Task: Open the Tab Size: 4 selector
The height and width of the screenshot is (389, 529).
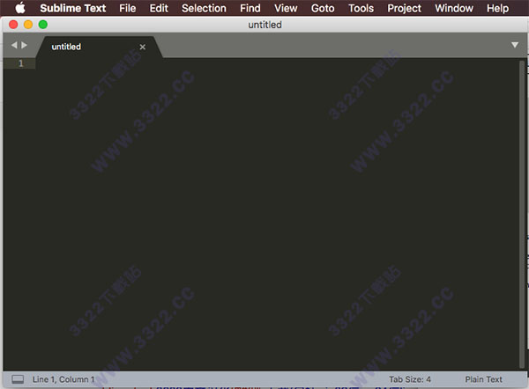Action: (x=410, y=379)
